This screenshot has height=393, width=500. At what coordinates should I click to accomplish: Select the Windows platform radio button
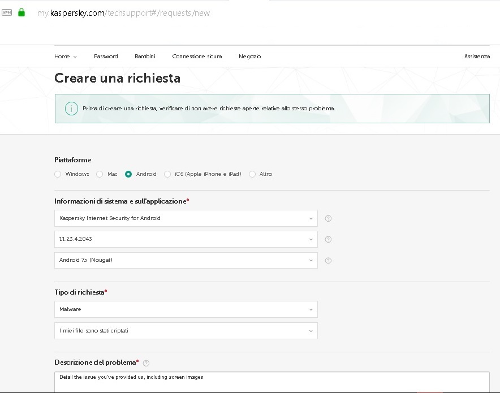pos(58,174)
